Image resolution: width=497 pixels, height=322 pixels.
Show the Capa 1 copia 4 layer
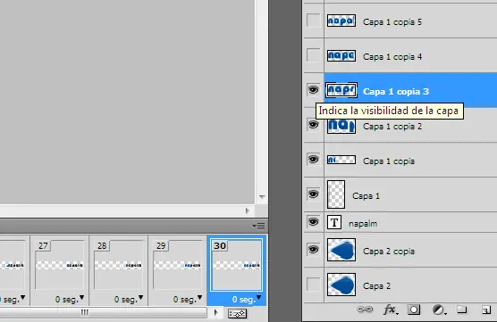(x=314, y=55)
